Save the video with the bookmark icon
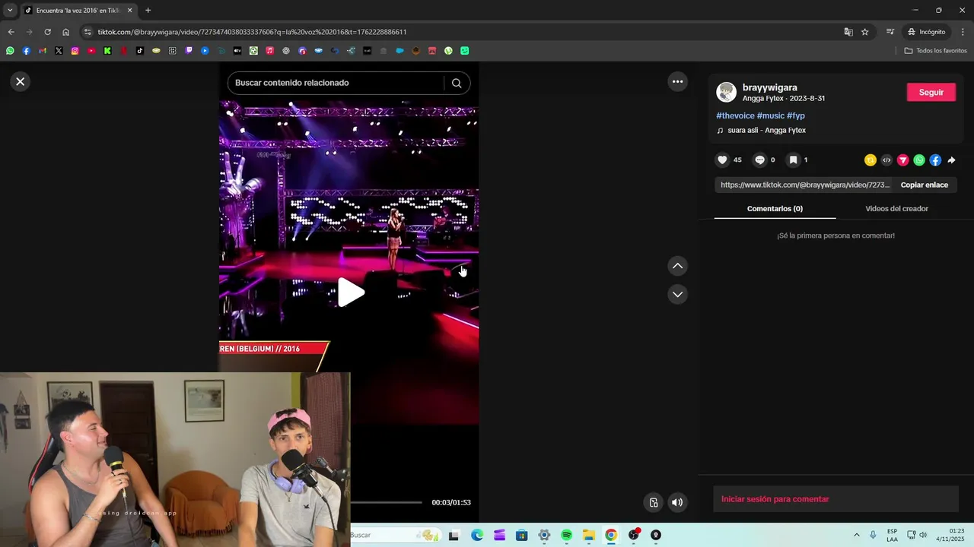The width and height of the screenshot is (974, 547). coord(793,160)
